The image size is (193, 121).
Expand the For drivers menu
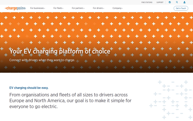coord(98,8)
